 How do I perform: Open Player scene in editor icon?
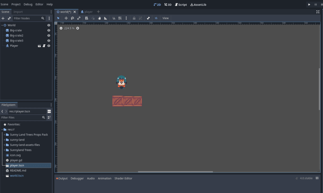[x=39, y=46]
